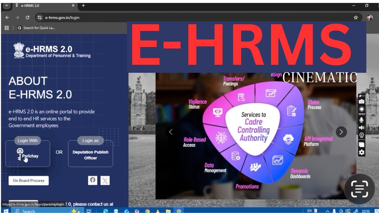The image size is (379, 213).
Task: Click the Parichay login option
Action: [28, 154]
